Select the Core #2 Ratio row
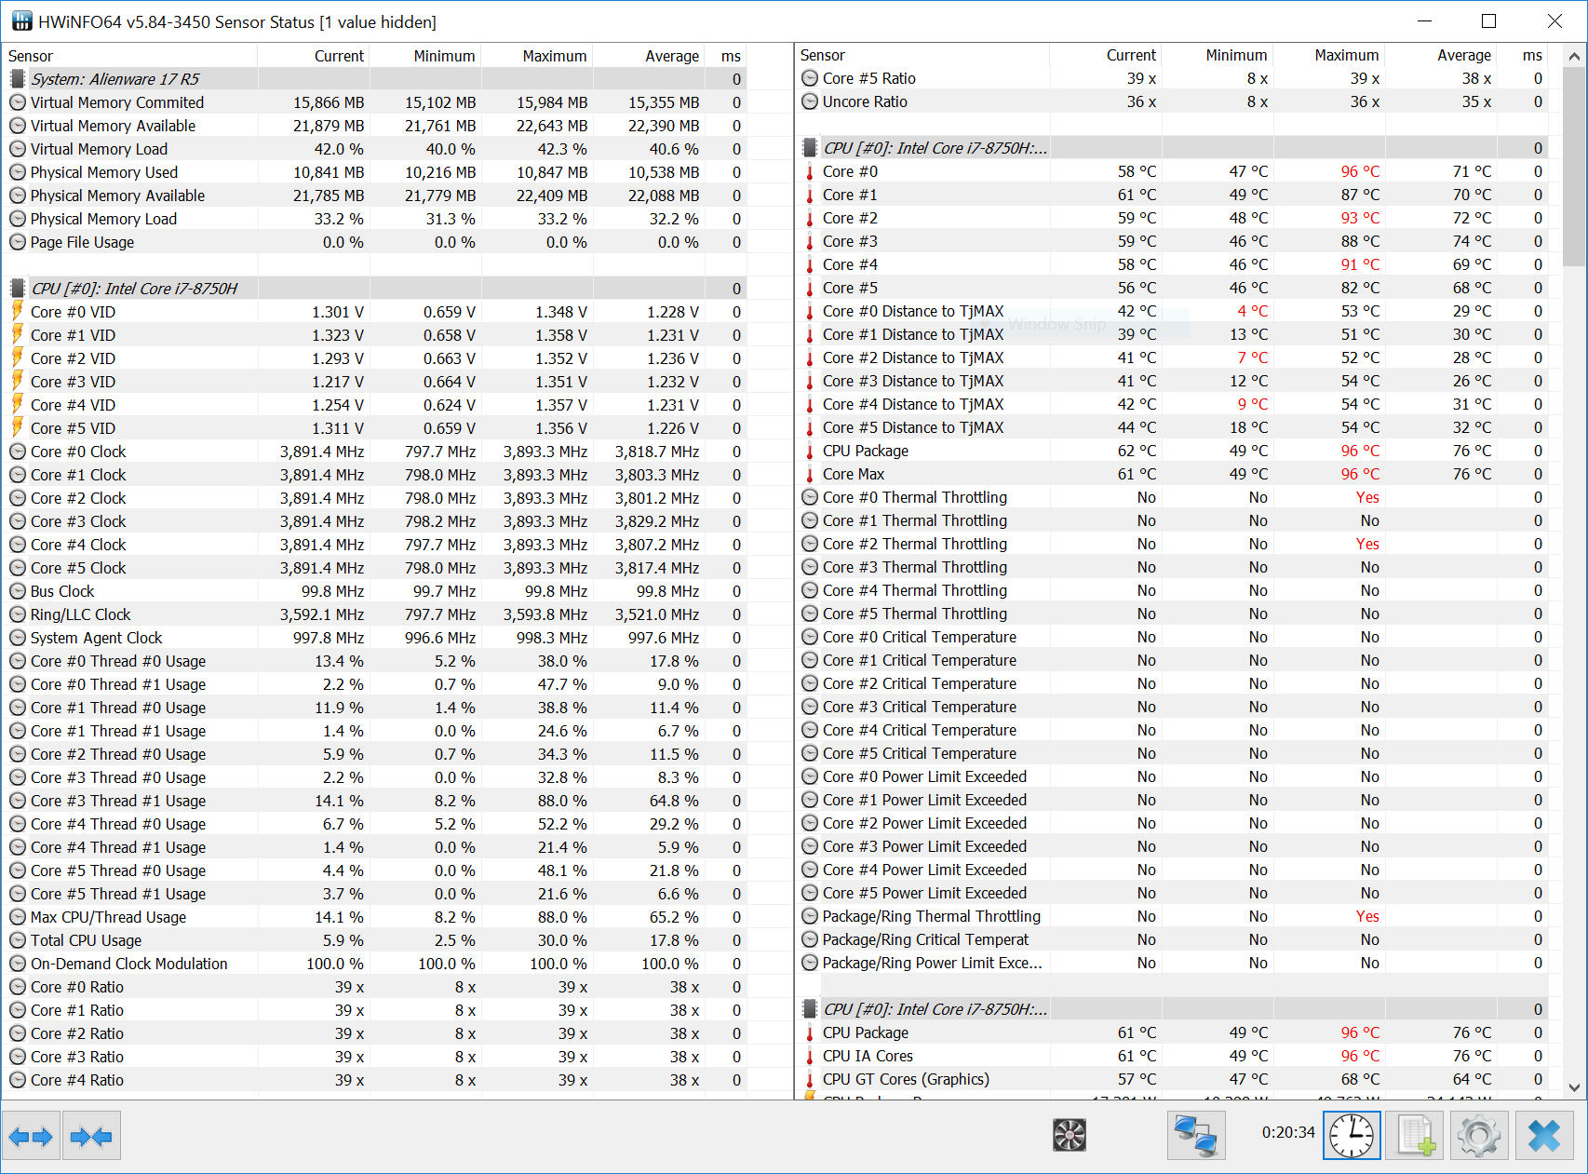The width and height of the screenshot is (1588, 1174). tap(375, 1033)
